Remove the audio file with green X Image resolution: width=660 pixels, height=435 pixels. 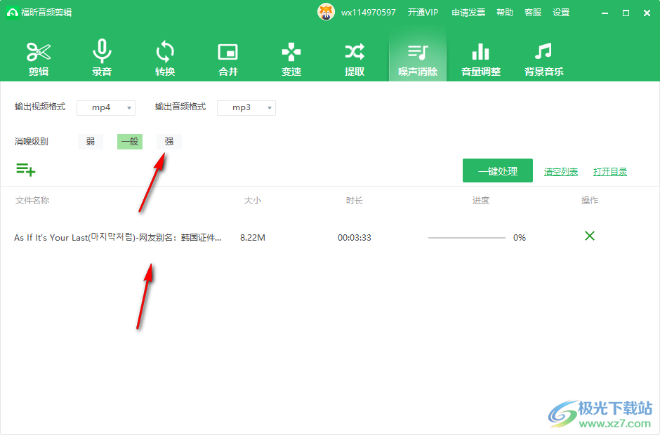[x=590, y=236]
